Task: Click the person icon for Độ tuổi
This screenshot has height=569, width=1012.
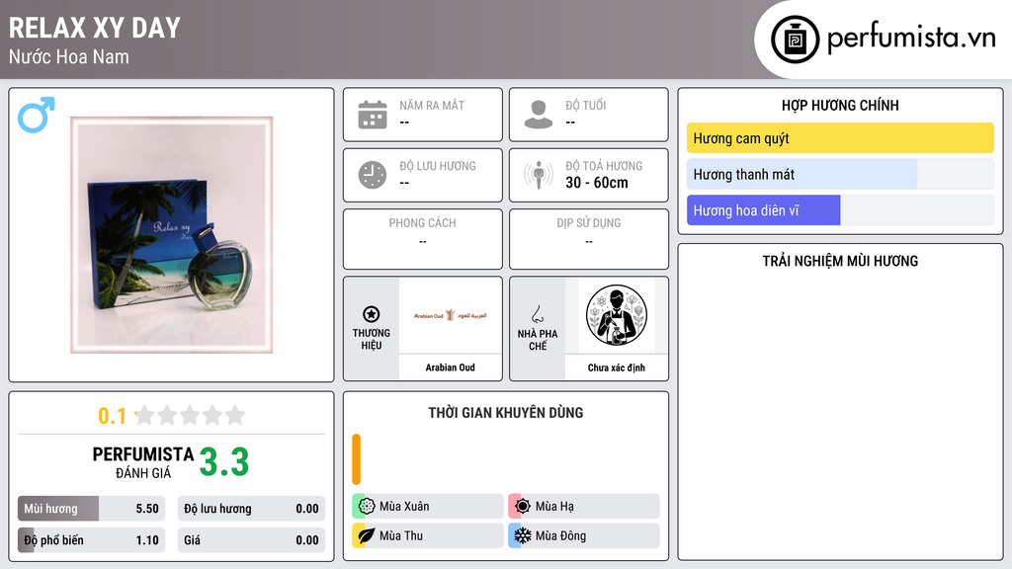Action: [539, 115]
